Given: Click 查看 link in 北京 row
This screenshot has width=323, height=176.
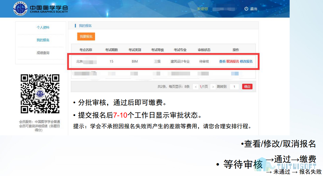Looking at the screenshot, I should click(222, 61).
